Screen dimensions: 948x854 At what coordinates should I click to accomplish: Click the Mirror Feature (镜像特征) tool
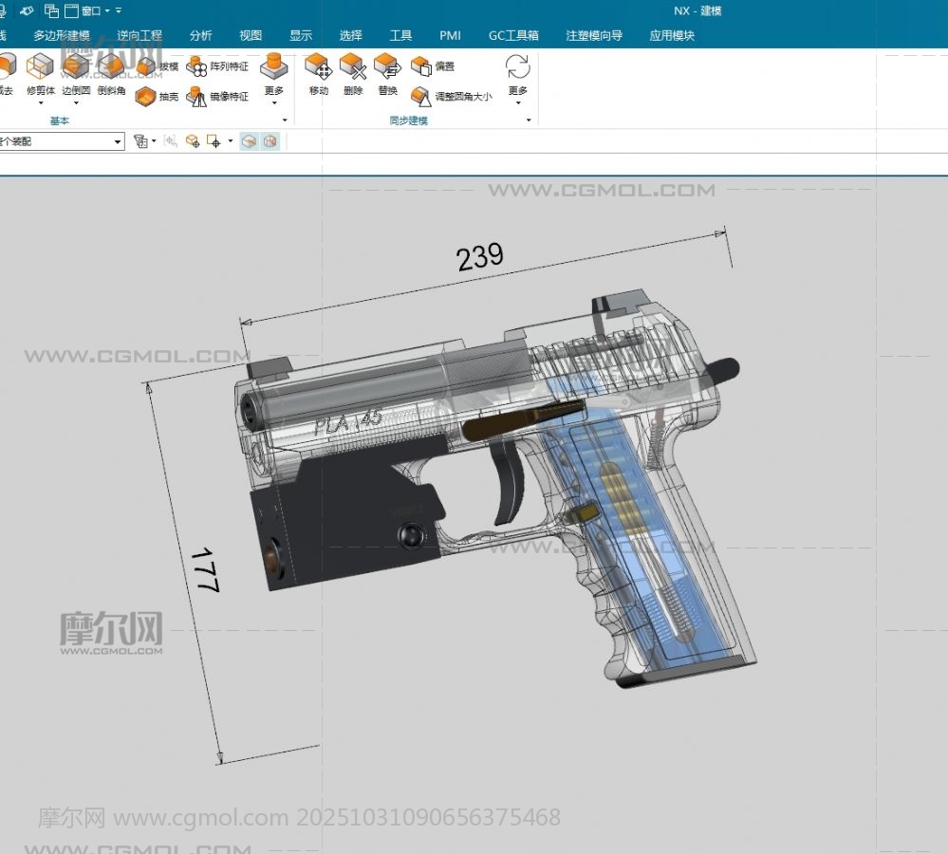coord(217,97)
